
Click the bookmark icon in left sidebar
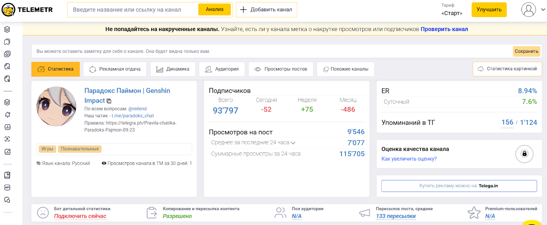pos(7,42)
